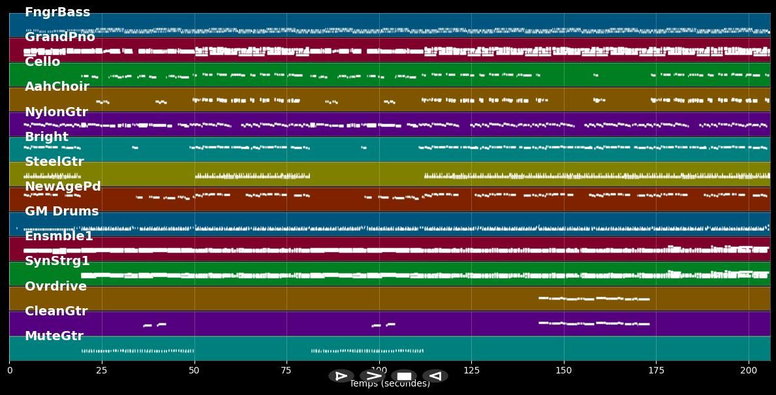776x395 pixels.
Task: Select the GM Drums track label
Action: point(61,212)
